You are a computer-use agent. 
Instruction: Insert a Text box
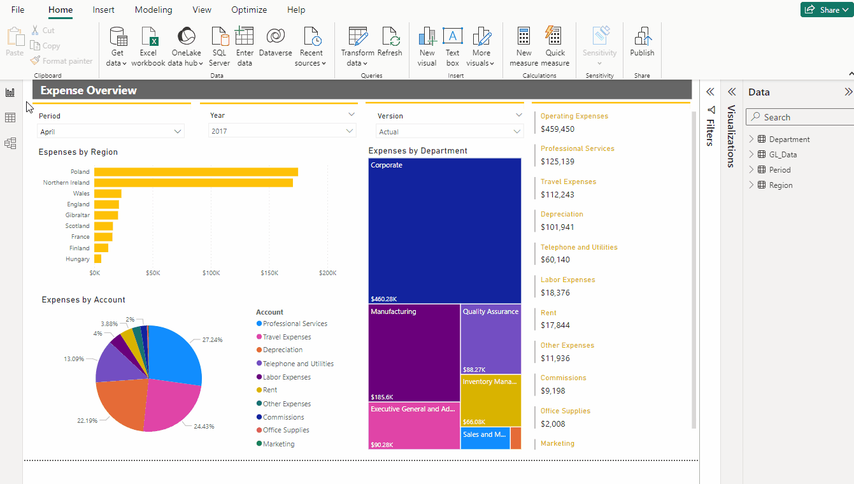tap(452, 36)
